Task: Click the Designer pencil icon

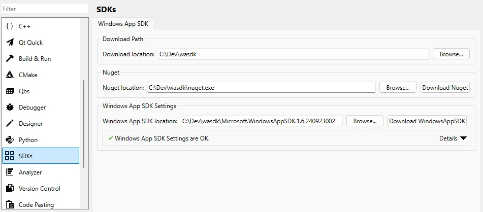Action: (x=10, y=124)
